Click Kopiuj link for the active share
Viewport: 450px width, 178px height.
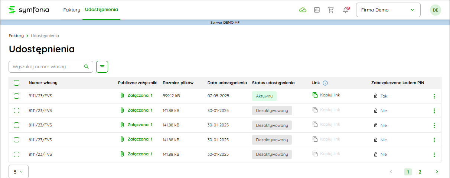pos(326,95)
